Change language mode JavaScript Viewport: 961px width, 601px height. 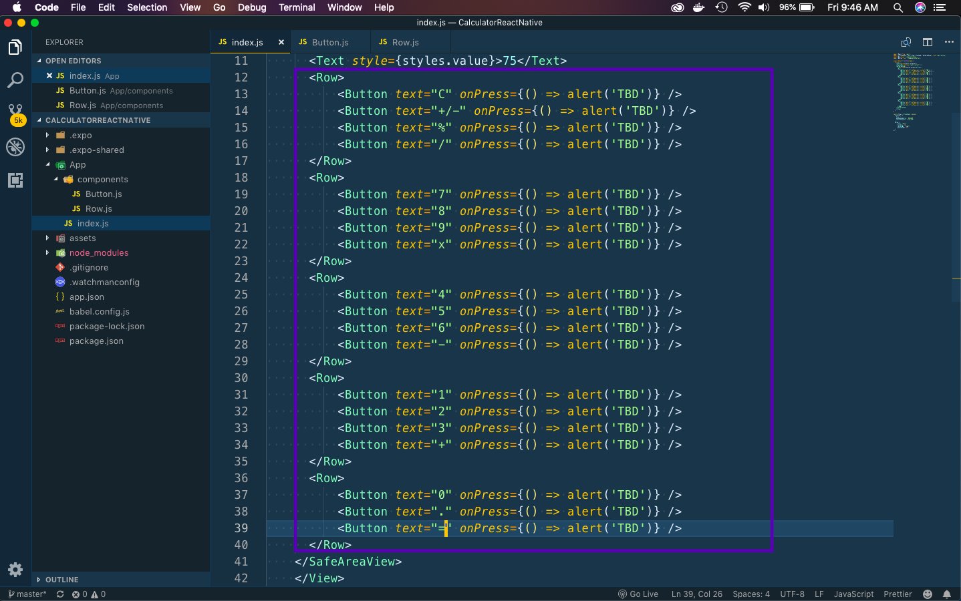(853, 594)
